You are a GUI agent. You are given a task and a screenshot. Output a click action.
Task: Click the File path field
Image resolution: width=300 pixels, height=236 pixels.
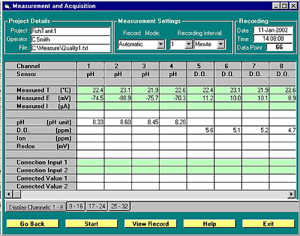coord(70,48)
